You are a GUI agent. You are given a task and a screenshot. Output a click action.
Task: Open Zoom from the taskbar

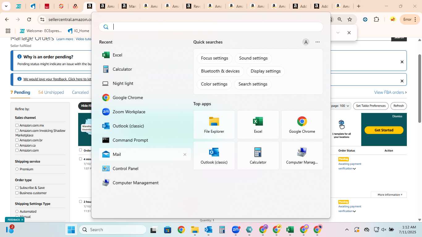[236, 230]
